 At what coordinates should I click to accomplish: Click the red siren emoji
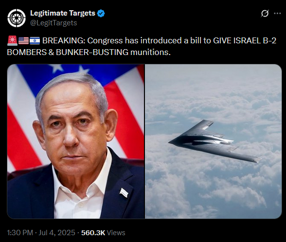coord(13,41)
